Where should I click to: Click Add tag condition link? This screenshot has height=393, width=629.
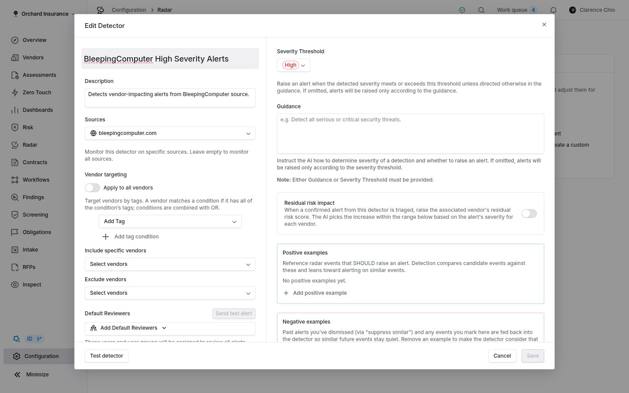click(136, 237)
